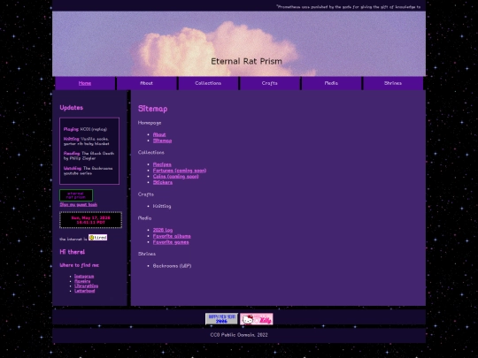Image resolution: width=478 pixels, height=358 pixels.
Task: Click the Coins (coming soon) link
Action: click(175, 176)
